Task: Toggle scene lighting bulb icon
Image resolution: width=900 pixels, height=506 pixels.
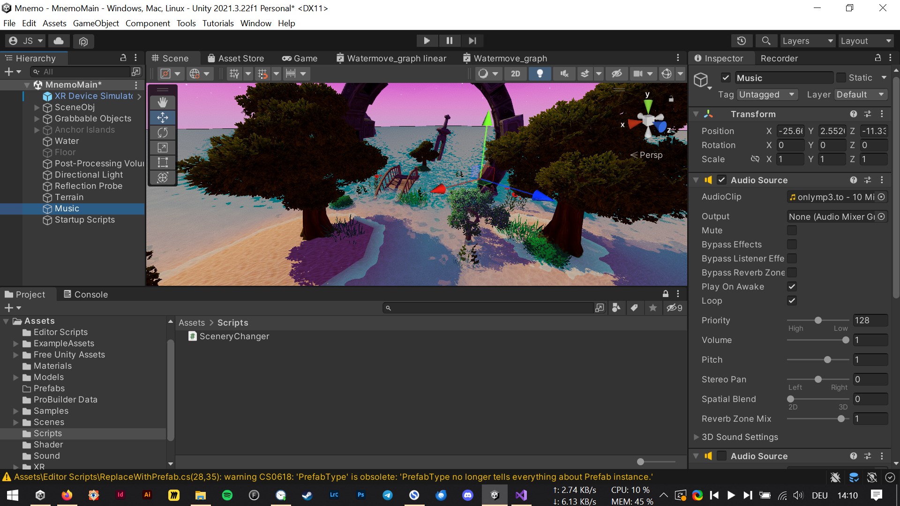Action: point(540,74)
